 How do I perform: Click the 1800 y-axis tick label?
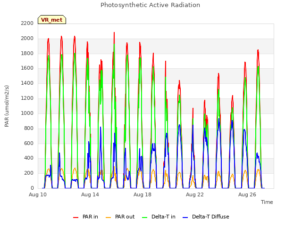click(27, 53)
